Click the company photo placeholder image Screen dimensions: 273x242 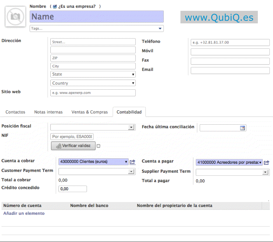point(15,17)
